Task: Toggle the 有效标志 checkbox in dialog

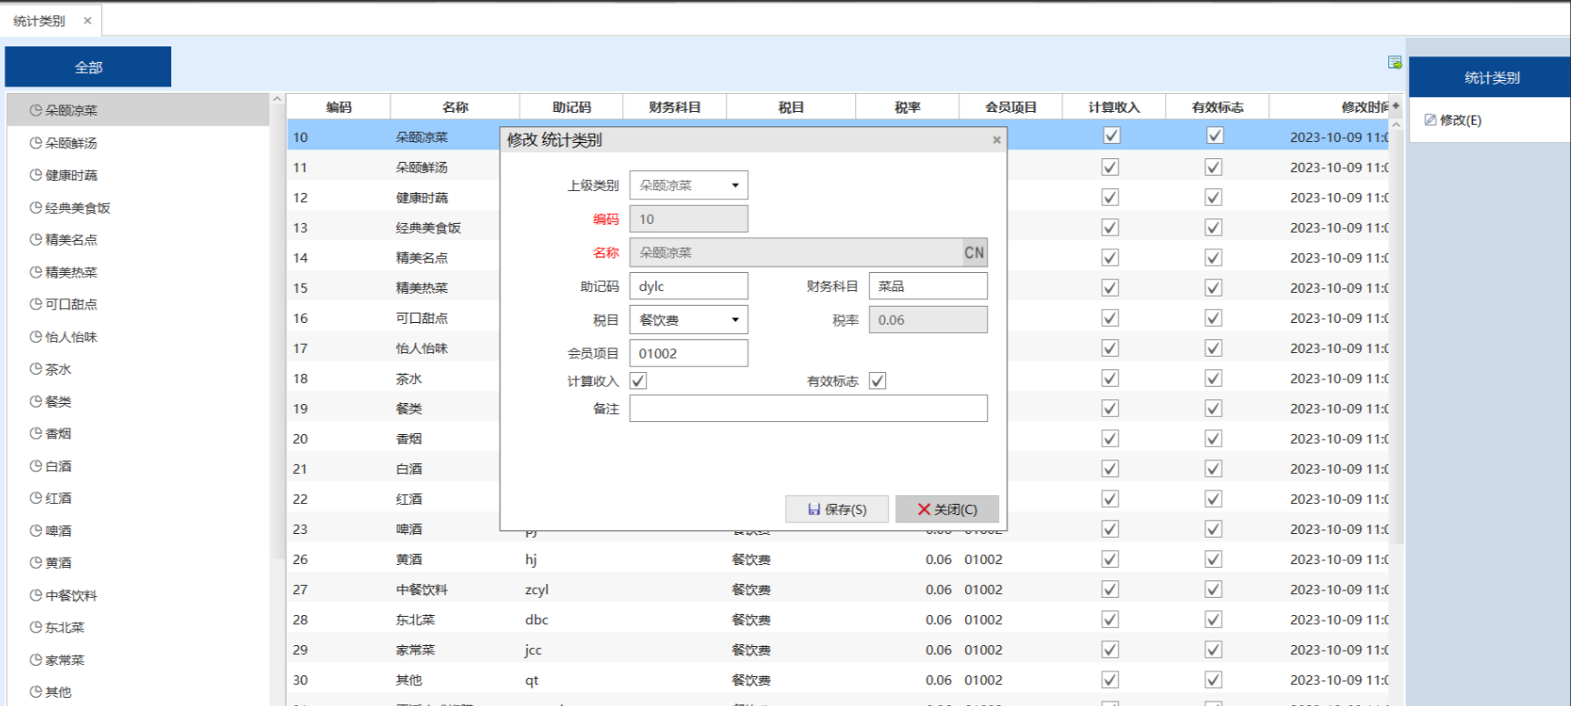Action: point(877,381)
